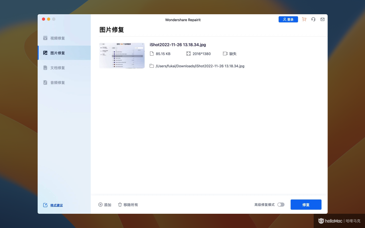The image size is (365, 228).
Task: Switch to Document Repair (文档修复) tab
Action: pos(64,68)
